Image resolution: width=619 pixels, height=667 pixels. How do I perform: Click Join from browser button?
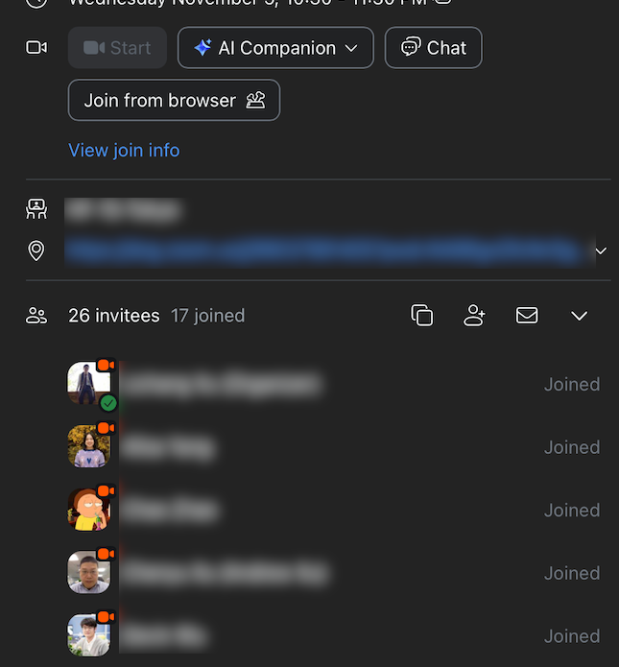(174, 100)
